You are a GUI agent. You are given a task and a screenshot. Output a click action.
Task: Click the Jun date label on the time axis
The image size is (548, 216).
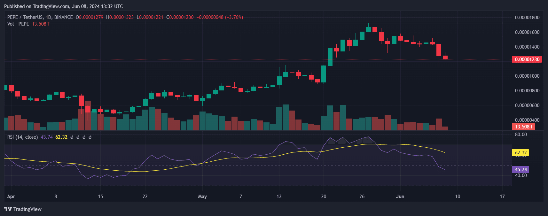tap(400, 197)
